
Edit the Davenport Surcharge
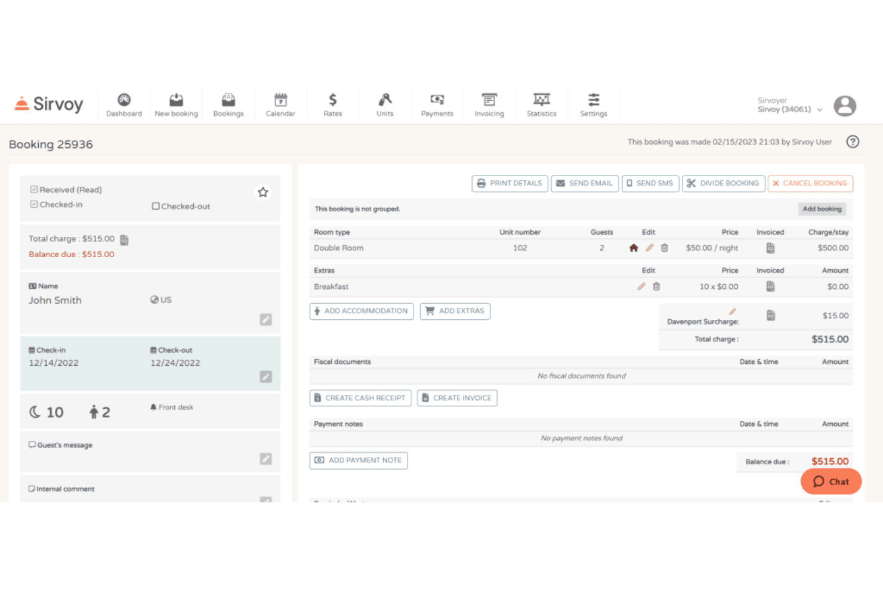pyautogui.click(x=732, y=312)
